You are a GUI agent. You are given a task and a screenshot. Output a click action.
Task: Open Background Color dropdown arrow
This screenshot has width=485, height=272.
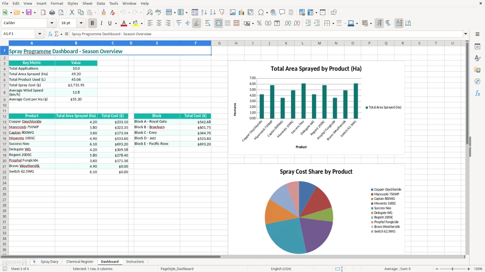(x=141, y=23)
